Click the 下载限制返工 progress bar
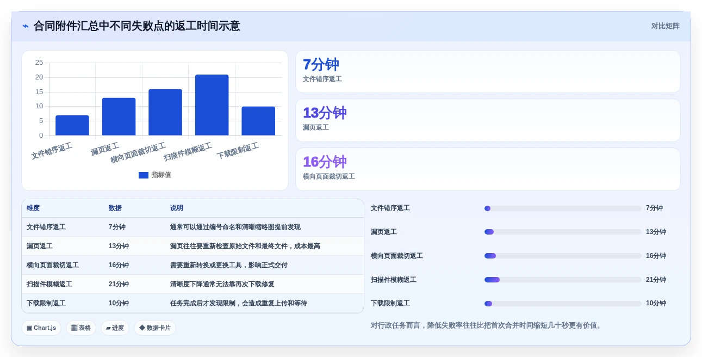Screen dimensions: 702x357 click(x=563, y=304)
